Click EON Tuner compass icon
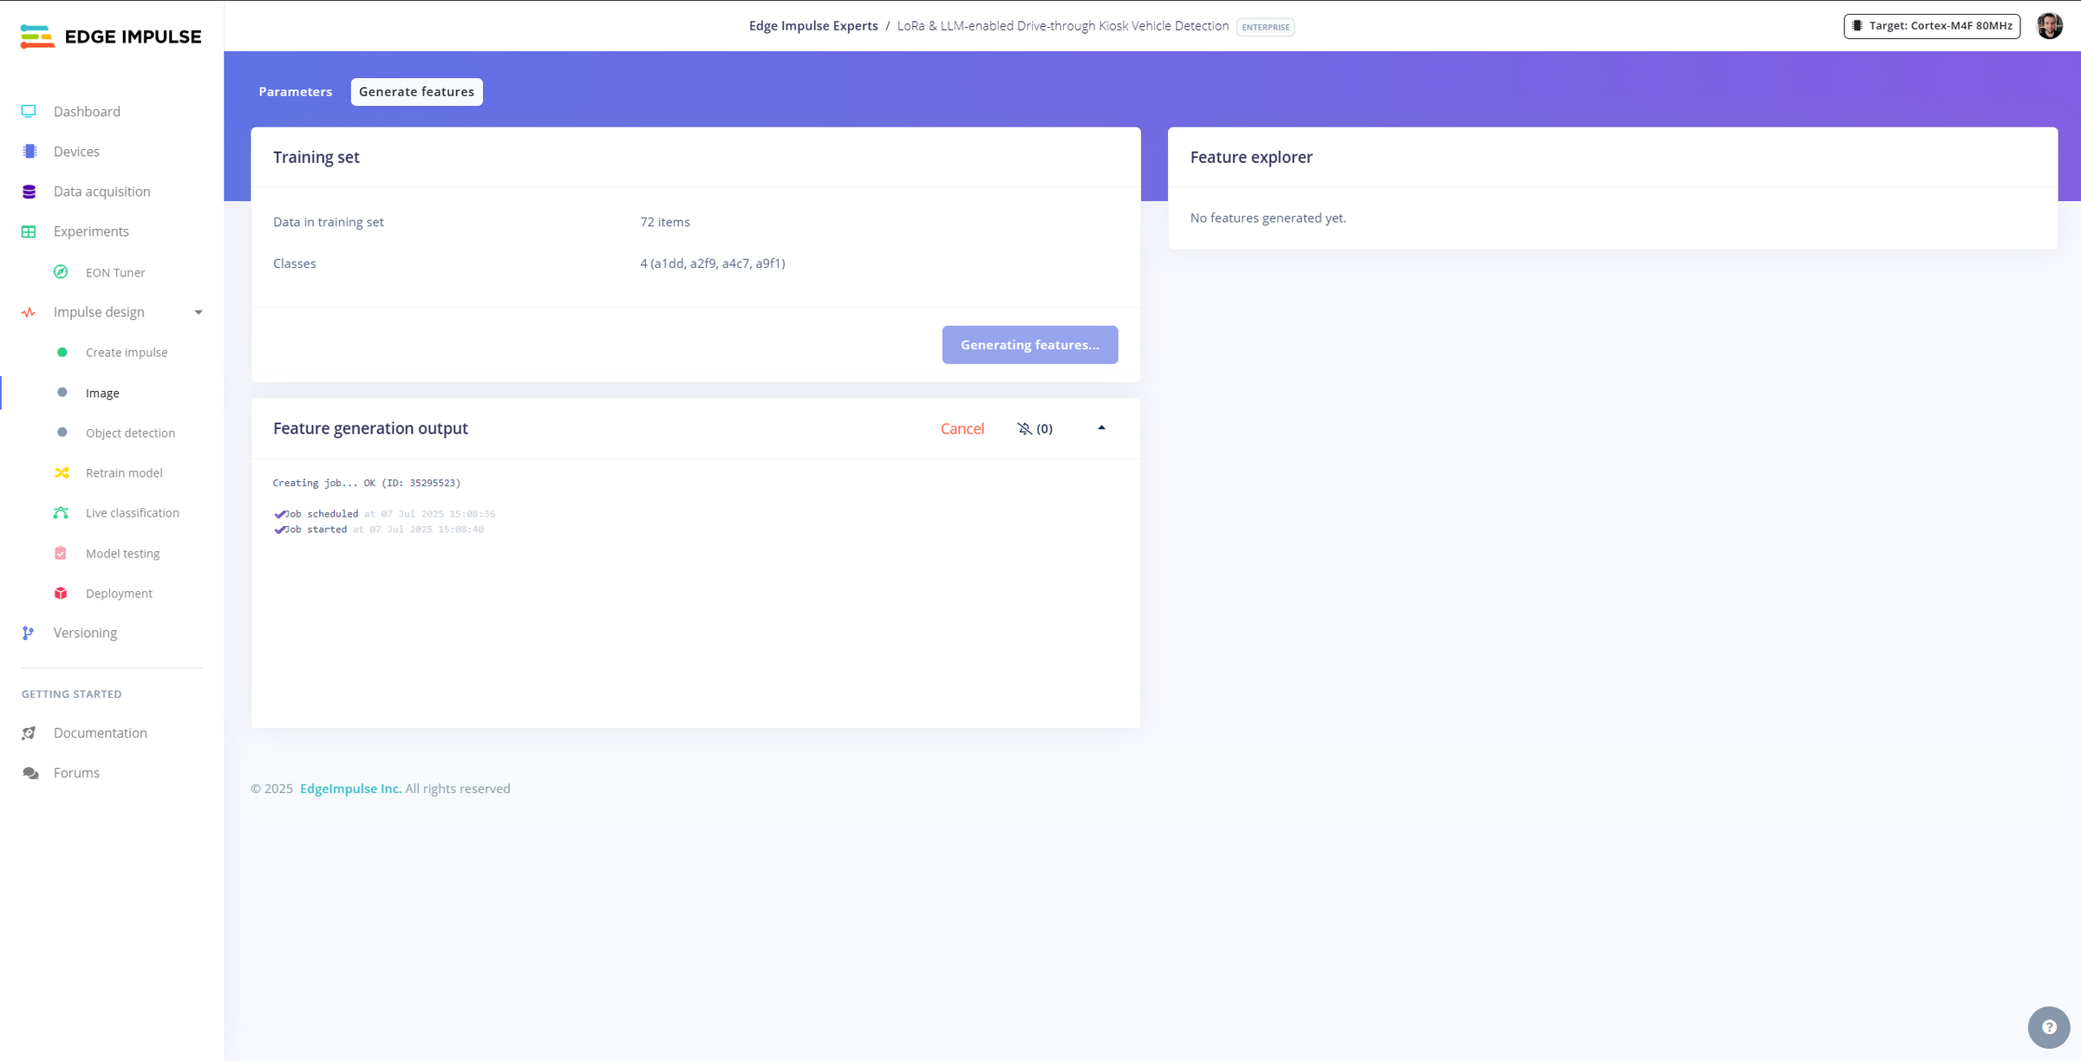 [x=61, y=271]
